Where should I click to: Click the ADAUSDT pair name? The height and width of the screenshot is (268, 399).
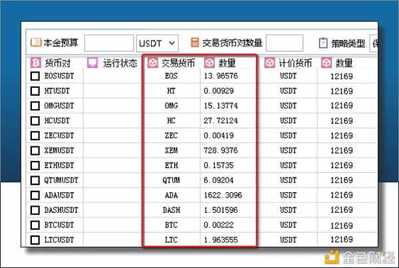59,196
